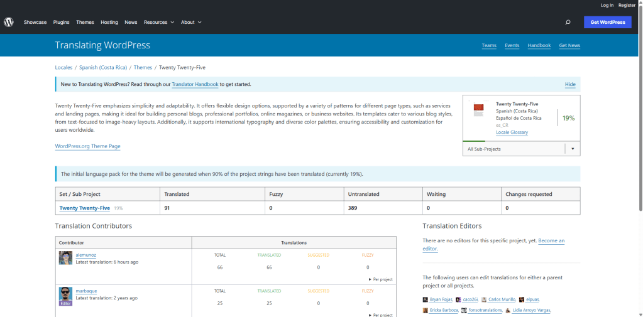Open Plugins in the top navigation

[61, 22]
